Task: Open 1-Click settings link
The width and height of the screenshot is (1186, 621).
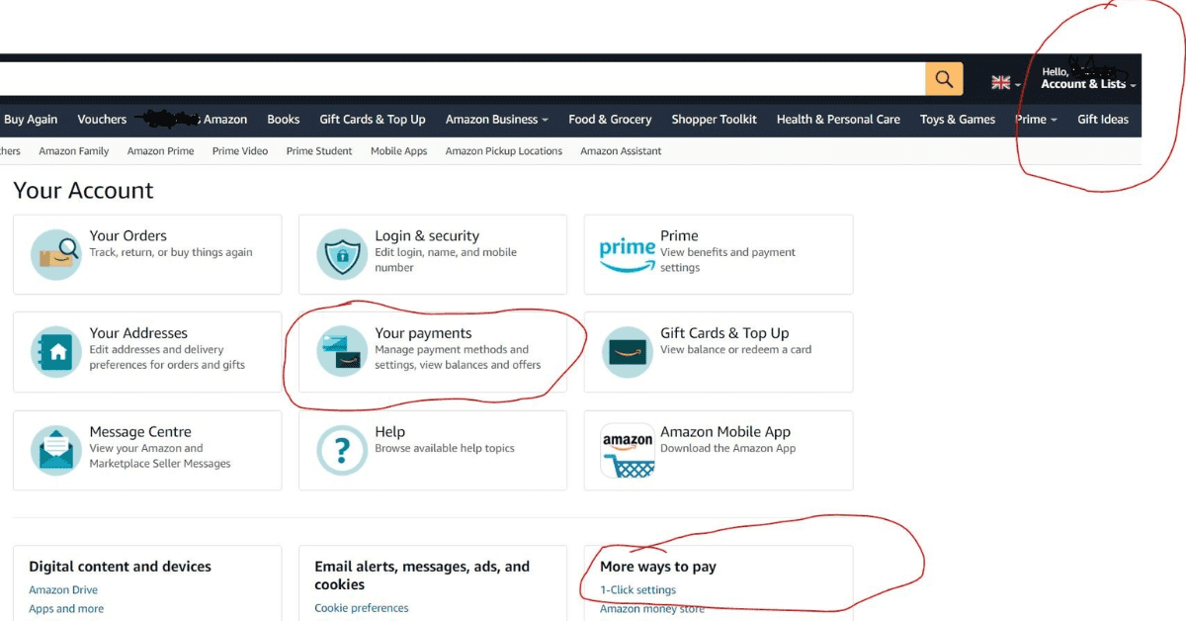Action: tap(638, 590)
